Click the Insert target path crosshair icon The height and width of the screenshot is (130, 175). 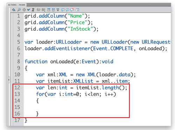point(24,10)
